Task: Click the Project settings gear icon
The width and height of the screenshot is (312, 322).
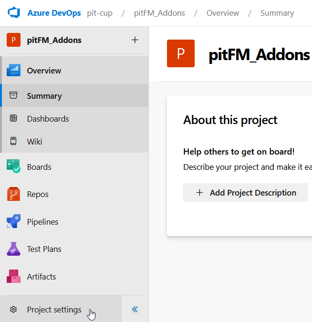Action: pyautogui.click(x=13, y=310)
